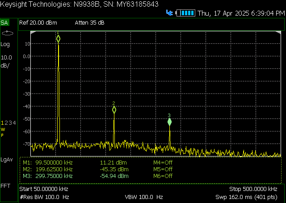Viewport: 286px width, 203px height.
Task: Click M3 frequency 299.75000 kHz
Action: (54, 176)
